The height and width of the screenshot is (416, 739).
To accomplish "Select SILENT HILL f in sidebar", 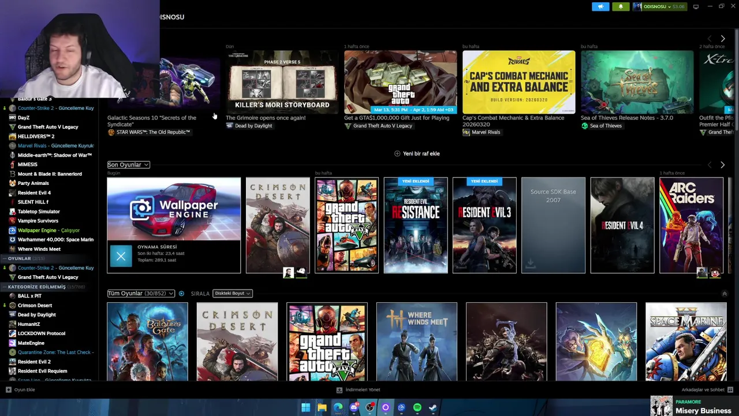I will [x=33, y=202].
